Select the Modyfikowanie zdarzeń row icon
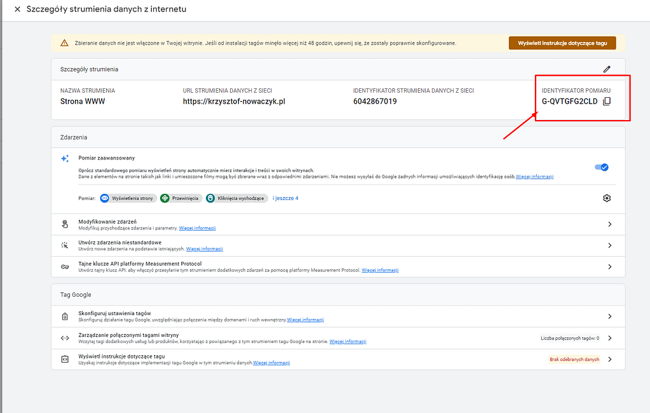650x413 pixels. 65,224
